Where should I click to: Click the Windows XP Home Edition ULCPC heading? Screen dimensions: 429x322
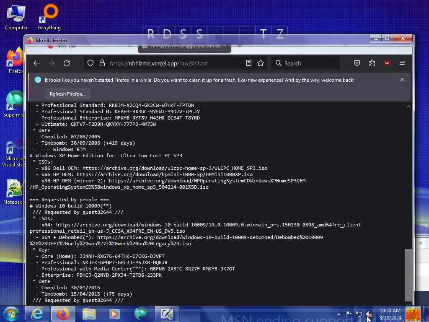[106, 156]
